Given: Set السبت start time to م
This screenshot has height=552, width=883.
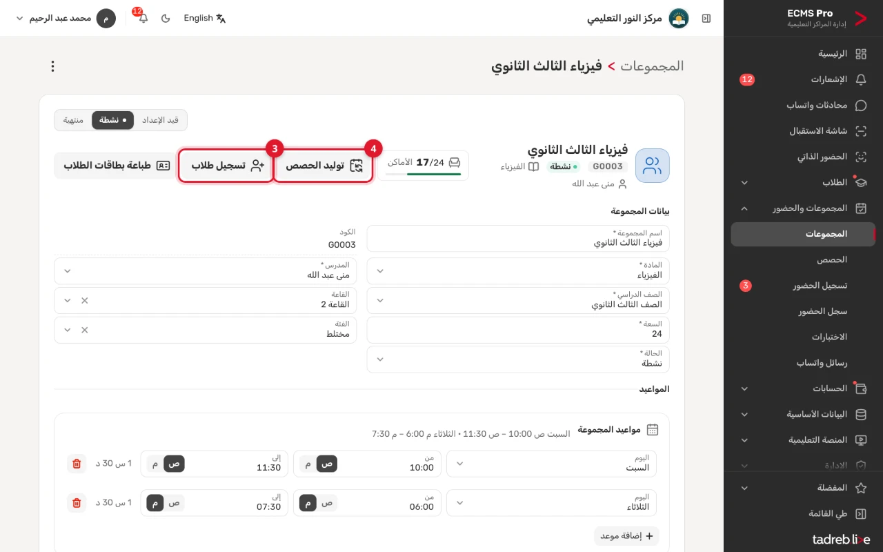Looking at the screenshot, I should tap(308, 464).
